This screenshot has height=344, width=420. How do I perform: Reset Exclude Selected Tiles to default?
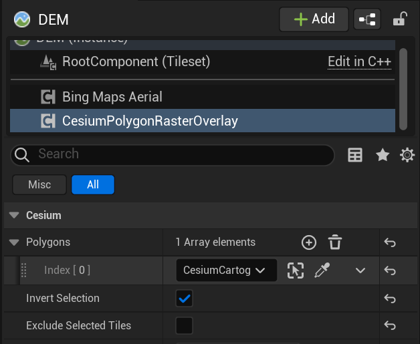[x=390, y=325]
